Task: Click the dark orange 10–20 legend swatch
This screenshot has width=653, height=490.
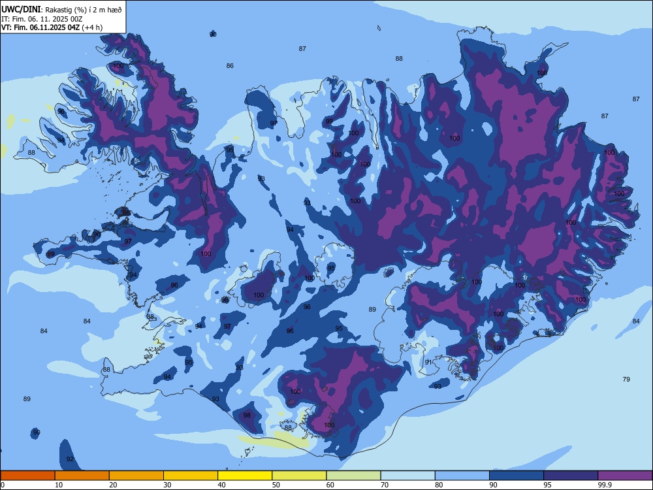Action: point(82,476)
